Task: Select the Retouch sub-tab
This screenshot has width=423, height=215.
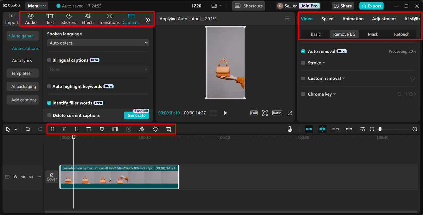Action: pos(402,34)
